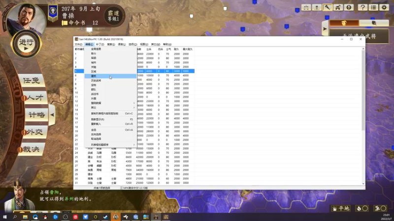Select city row number 31

134,183
